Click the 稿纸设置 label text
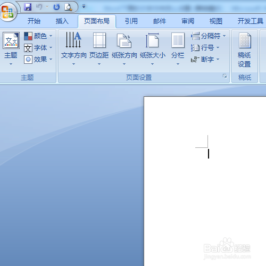This screenshot has width=266, height=266. tap(244, 60)
